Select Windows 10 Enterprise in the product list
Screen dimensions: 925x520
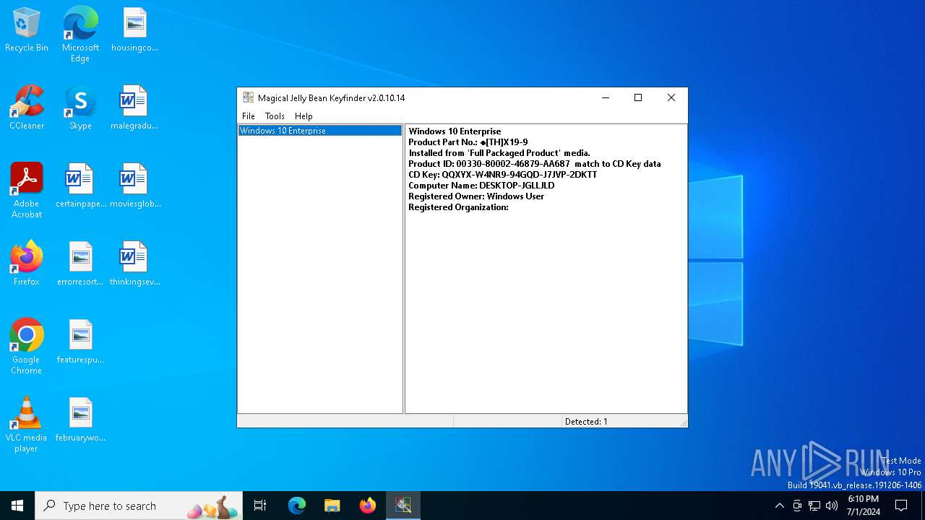[x=320, y=131]
